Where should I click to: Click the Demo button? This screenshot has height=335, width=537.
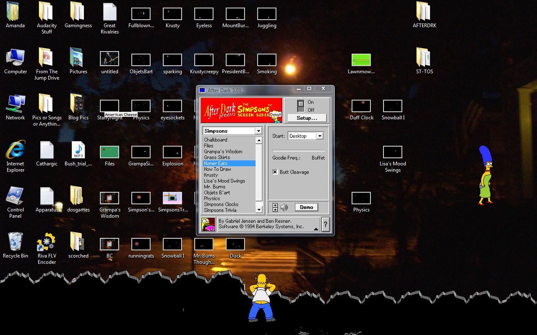(x=306, y=207)
